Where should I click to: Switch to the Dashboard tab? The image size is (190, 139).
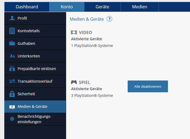click(27, 7)
